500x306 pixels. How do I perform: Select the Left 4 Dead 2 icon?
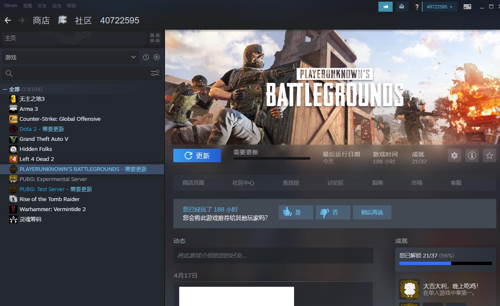tap(13, 159)
